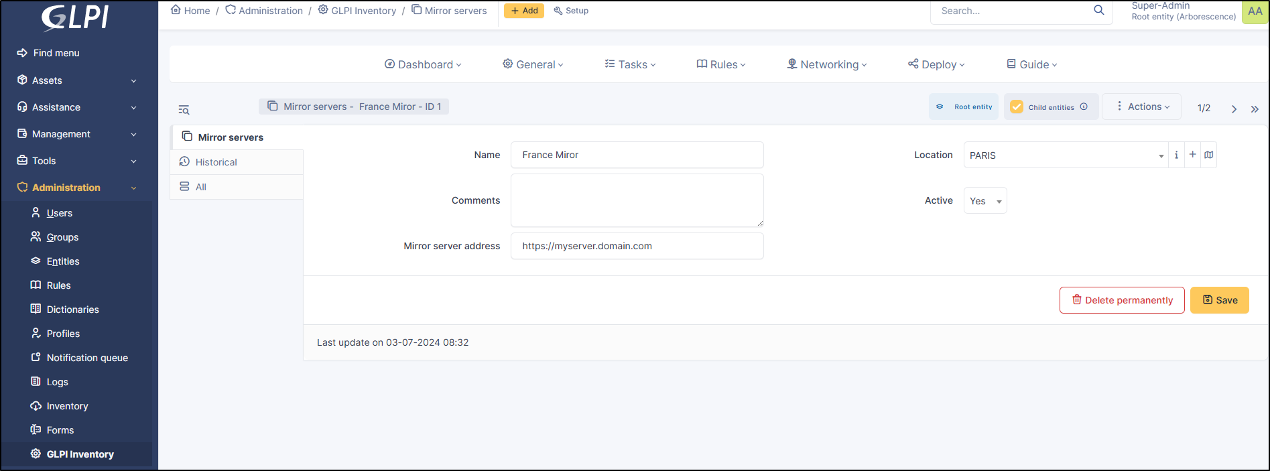Open the Deploy menu
Viewport: 1270px width, 471px height.
(936, 64)
